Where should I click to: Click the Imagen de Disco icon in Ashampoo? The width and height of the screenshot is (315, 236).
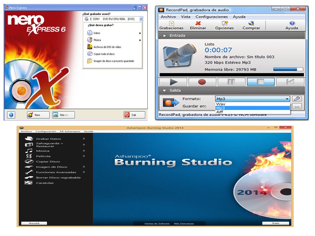click(x=29, y=167)
